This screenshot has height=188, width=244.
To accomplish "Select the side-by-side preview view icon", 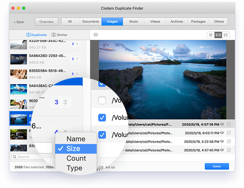I will 218,35.
